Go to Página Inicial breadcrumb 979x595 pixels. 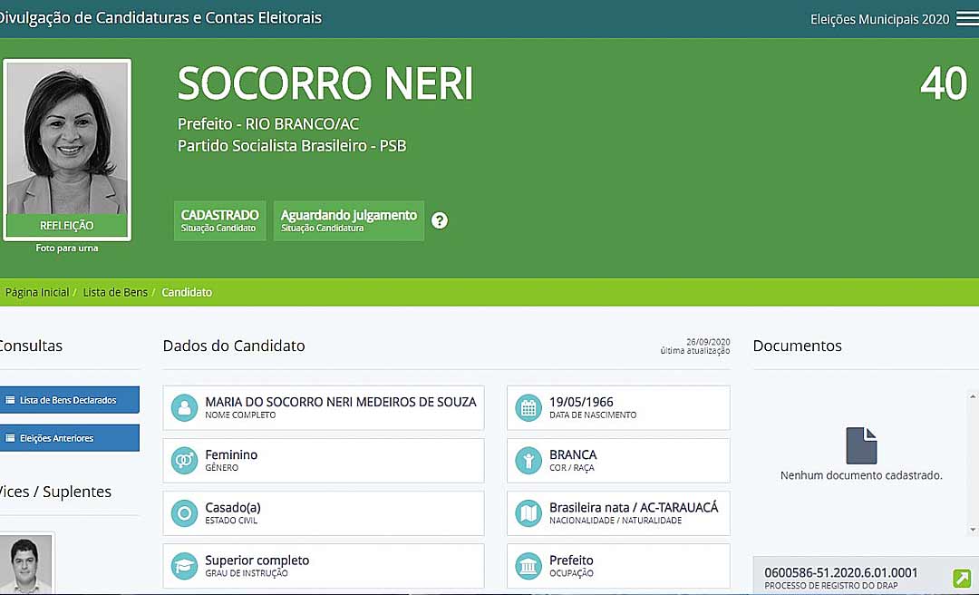[37, 293]
